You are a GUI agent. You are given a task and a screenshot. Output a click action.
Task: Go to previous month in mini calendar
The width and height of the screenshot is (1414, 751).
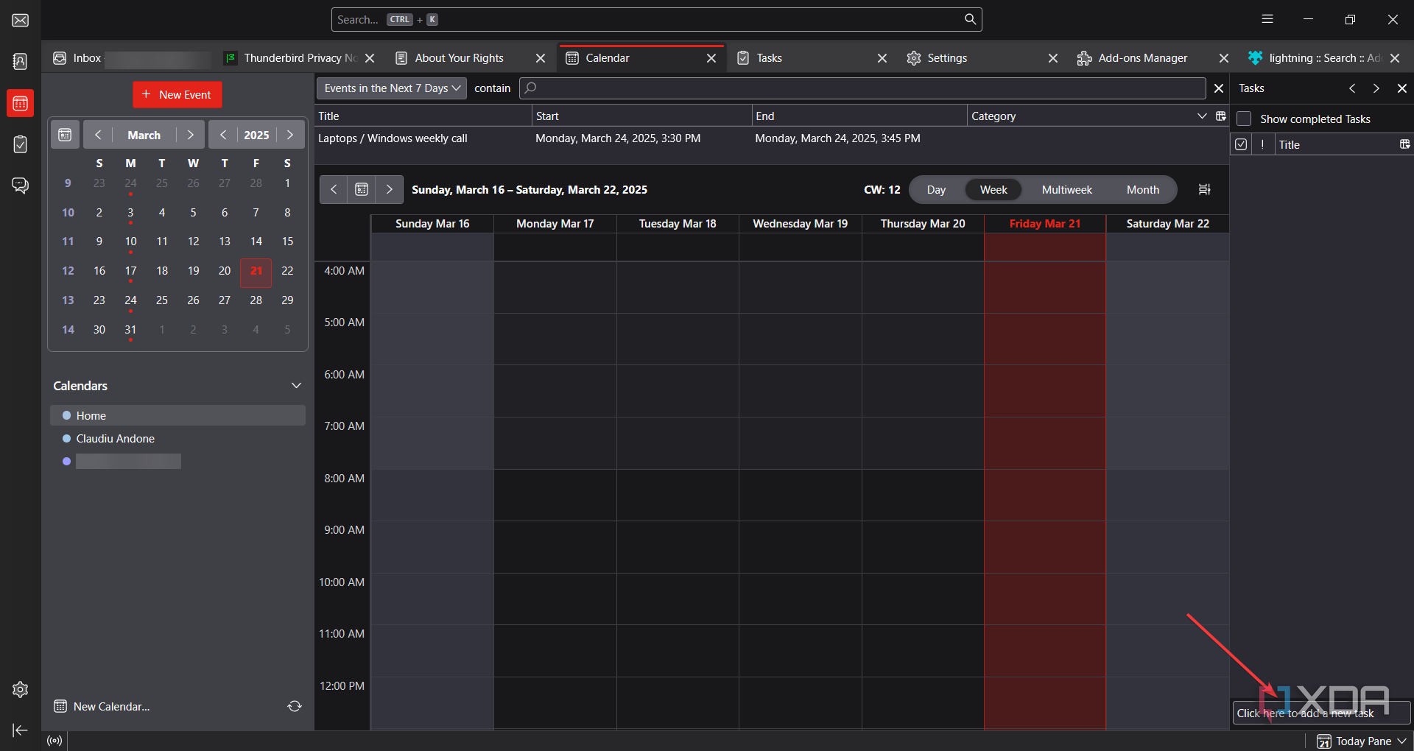pyautogui.click(x=98, y=135)
